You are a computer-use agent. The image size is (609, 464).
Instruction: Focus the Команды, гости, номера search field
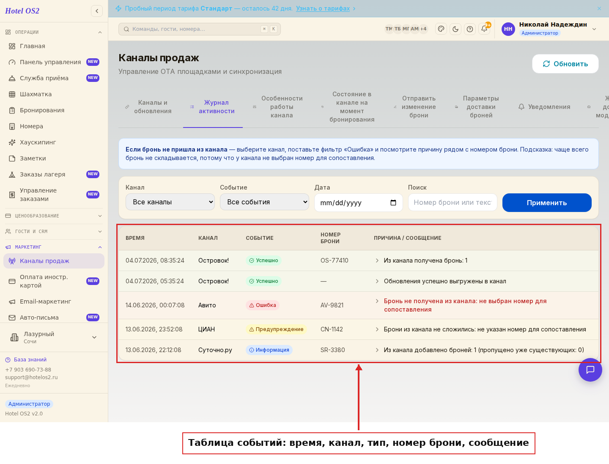pyautogui.click(x=200, y=29)
